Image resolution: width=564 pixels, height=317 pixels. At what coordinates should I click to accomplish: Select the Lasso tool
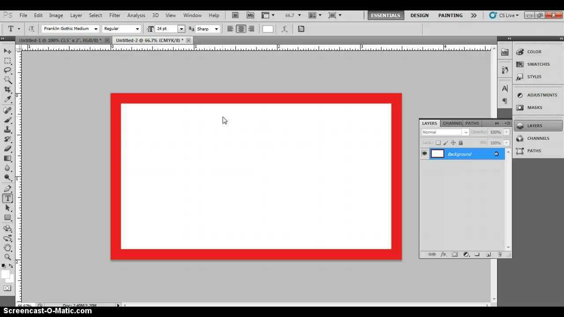[x=7, y=70]
